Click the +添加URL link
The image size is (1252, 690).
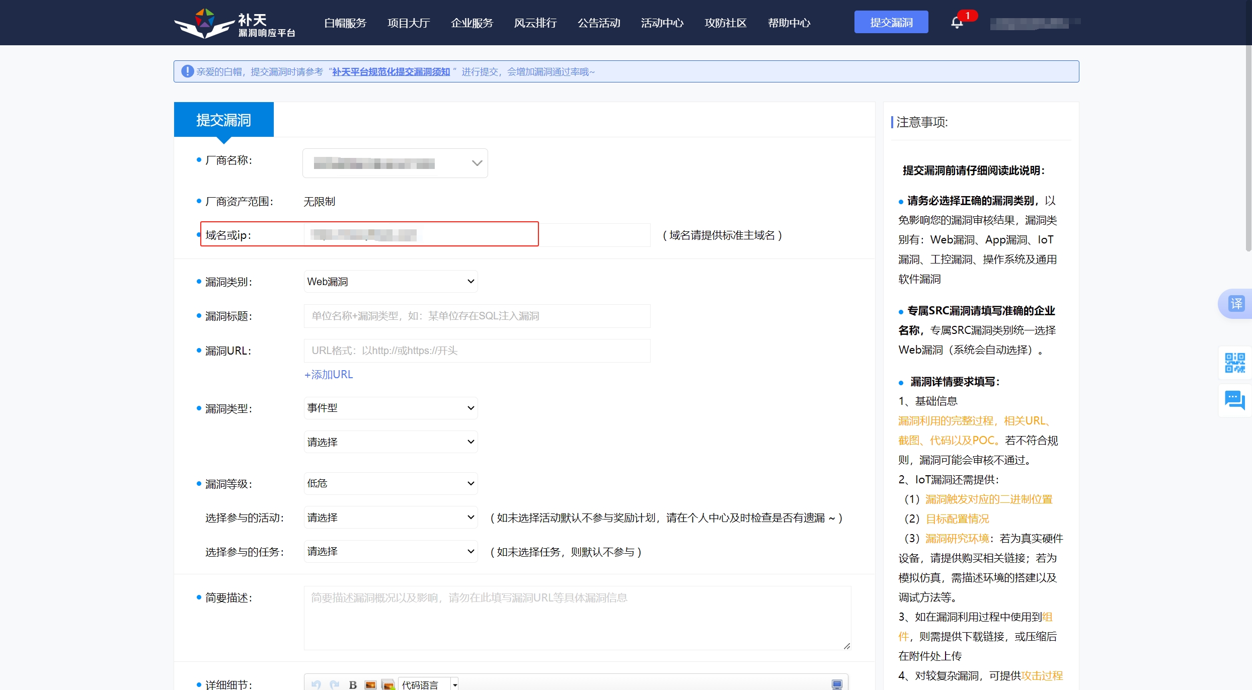(329, 375)
